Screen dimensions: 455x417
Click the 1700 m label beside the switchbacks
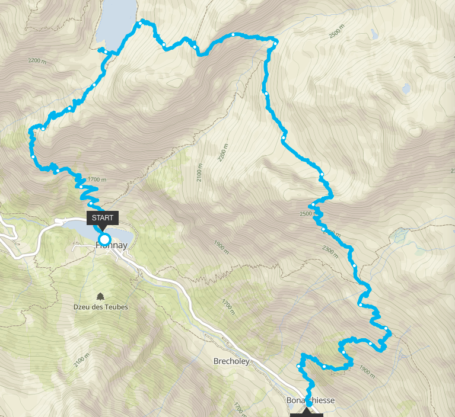tap(97, 179)
